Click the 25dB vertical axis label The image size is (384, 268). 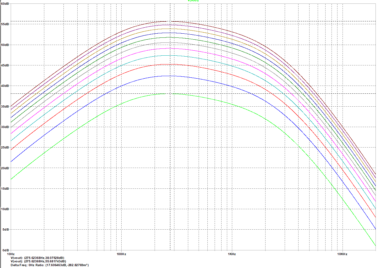pyautogui.click(x=5, y=147)
